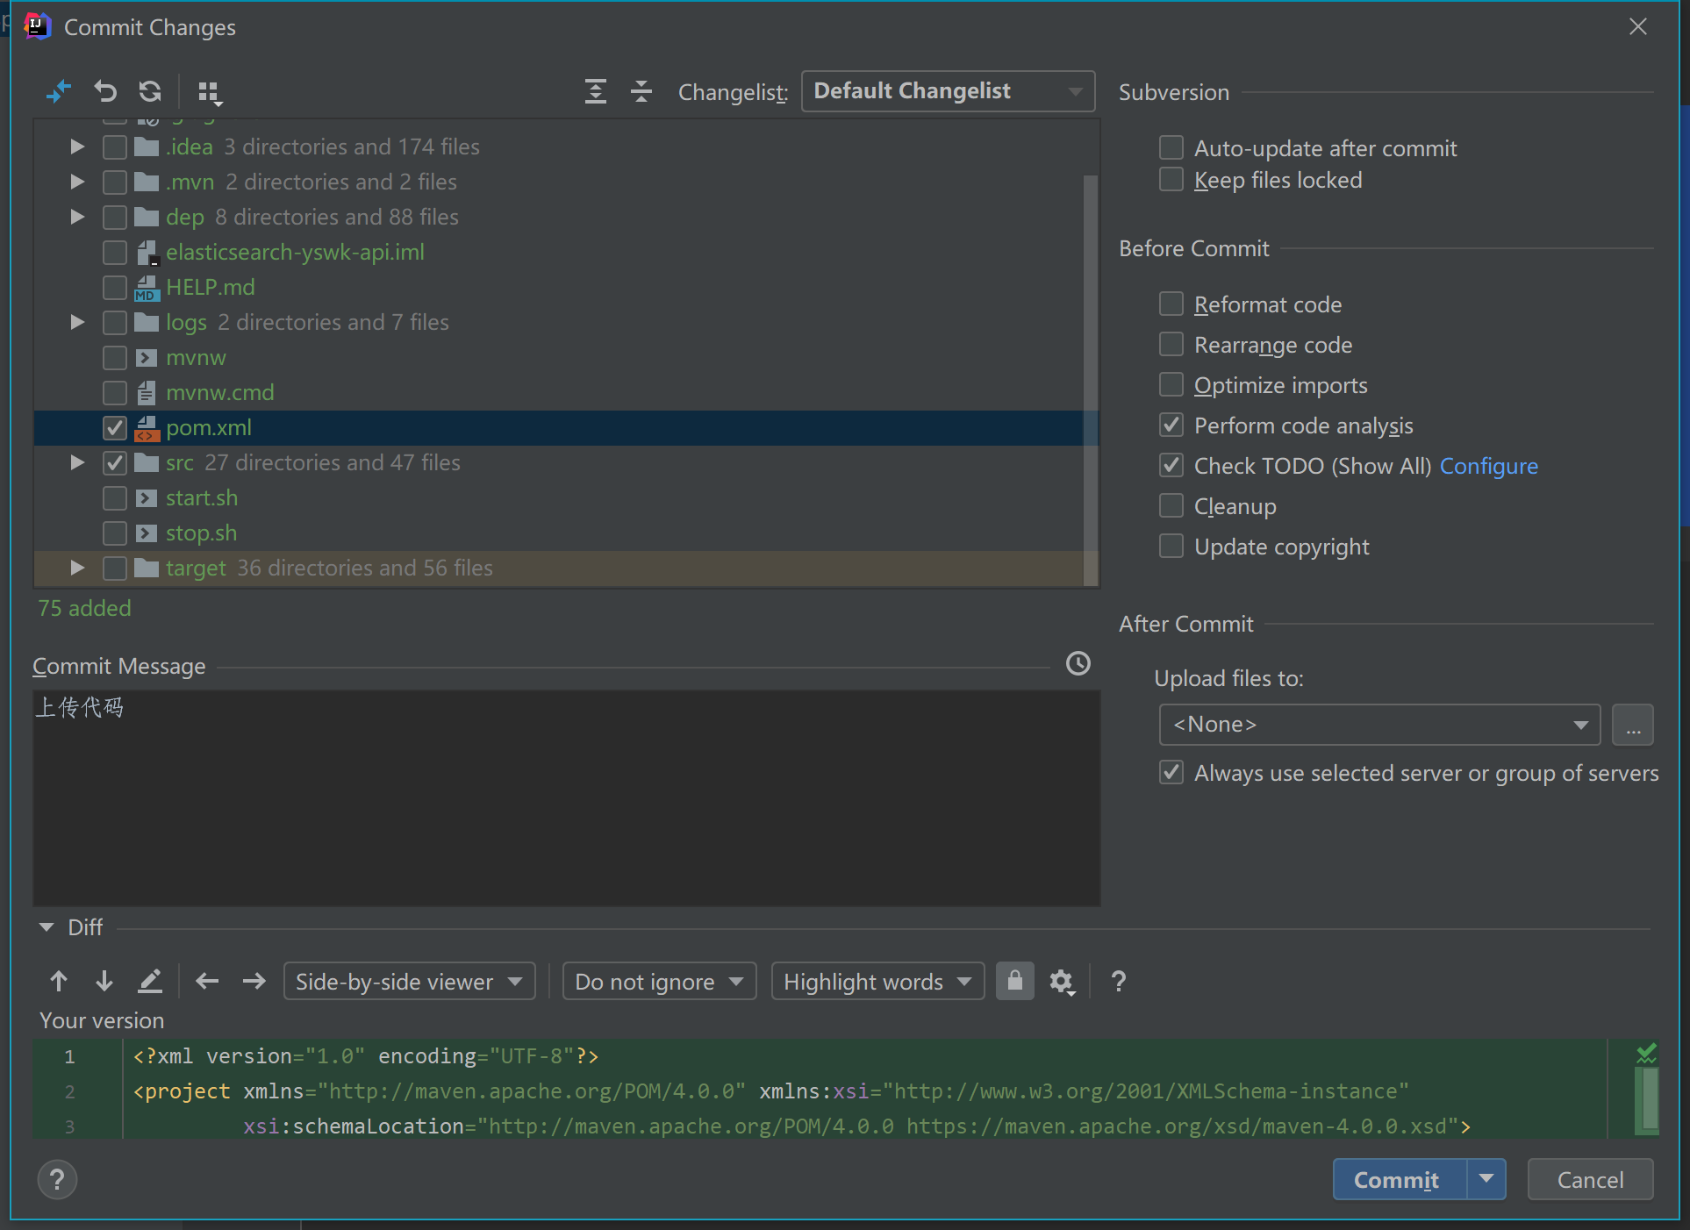
Task: Click the pom.xml file icon
Action: point(147,428)
